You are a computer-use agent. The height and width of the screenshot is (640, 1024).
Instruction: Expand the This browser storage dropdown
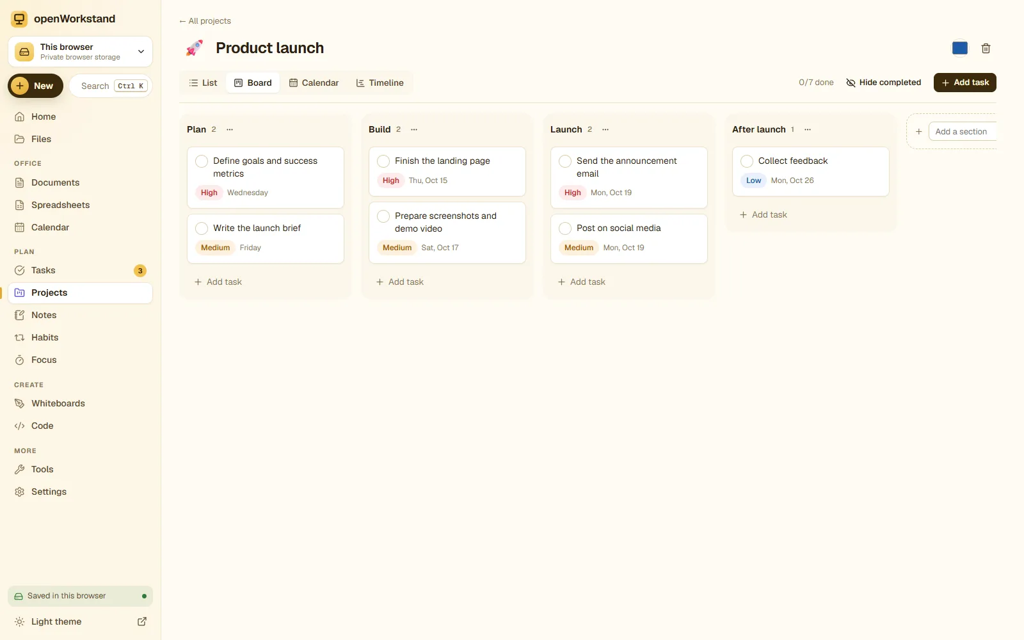(x=80, y=51)
